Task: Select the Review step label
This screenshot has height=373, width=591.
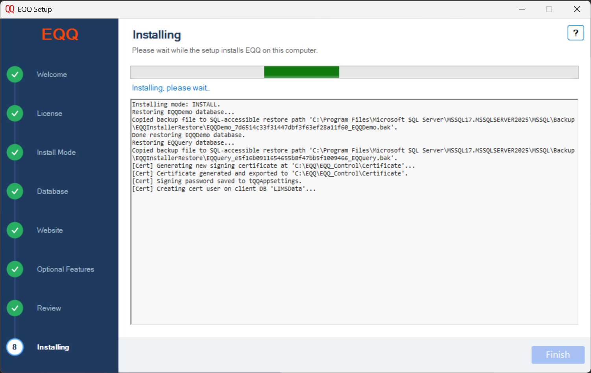Action: (x=49, y=308)
